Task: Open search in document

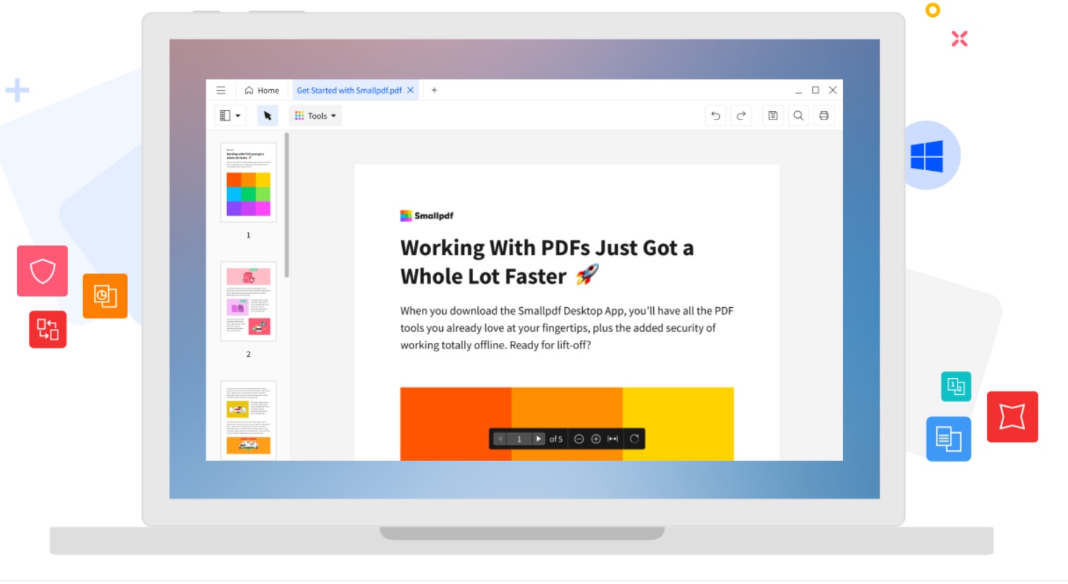Action: pos(798,115)
